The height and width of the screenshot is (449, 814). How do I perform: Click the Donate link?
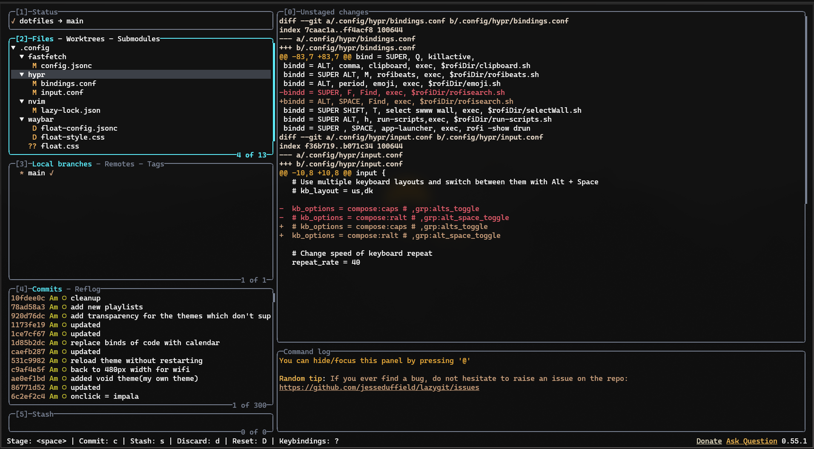point(709,441)
